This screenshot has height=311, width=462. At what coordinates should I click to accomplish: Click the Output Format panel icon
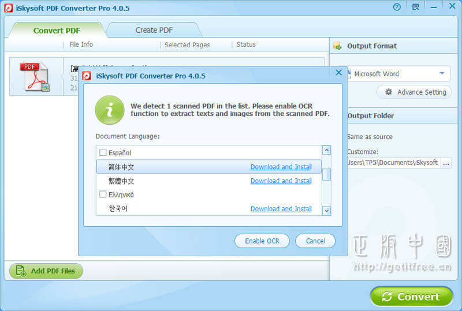point(337,46)
